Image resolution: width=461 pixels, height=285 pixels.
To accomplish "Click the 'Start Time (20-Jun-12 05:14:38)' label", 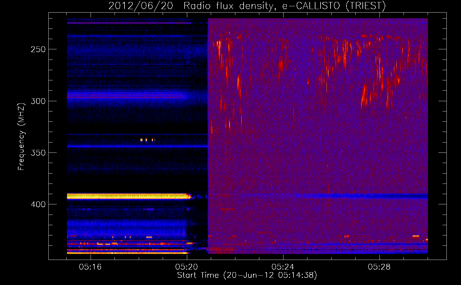I will (247, 275).
